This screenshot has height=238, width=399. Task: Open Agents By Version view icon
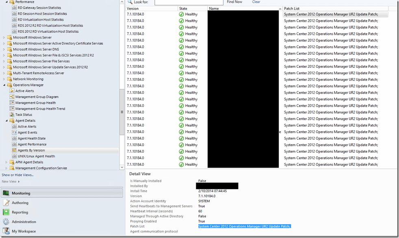[14, 150]
